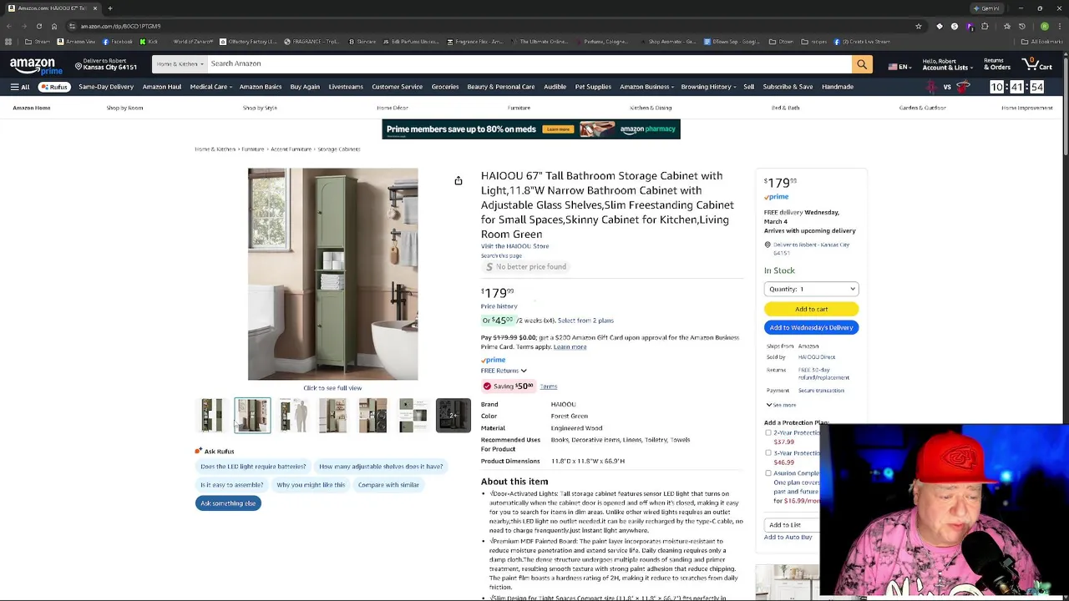Ask Rufus: Compare with similar
Viewport: 1069px width, 601px height.
coord(388,485)
